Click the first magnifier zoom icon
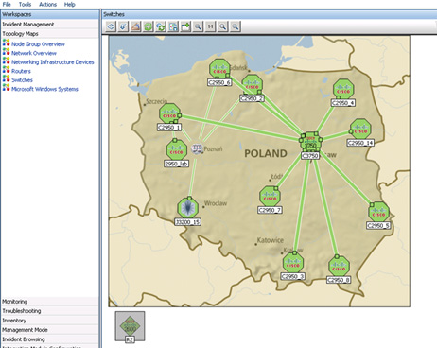 click(x=198, y=26)
